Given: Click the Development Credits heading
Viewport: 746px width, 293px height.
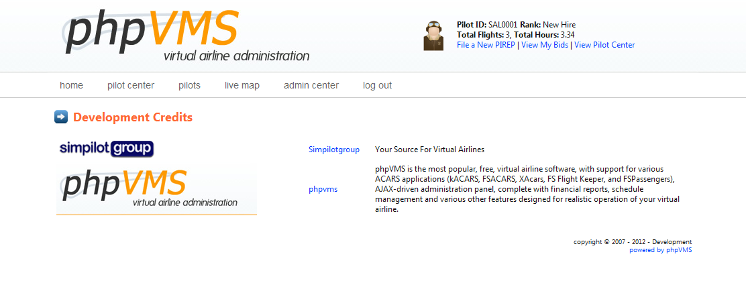Looking at the screenshot, I should (x=133, y=117).
